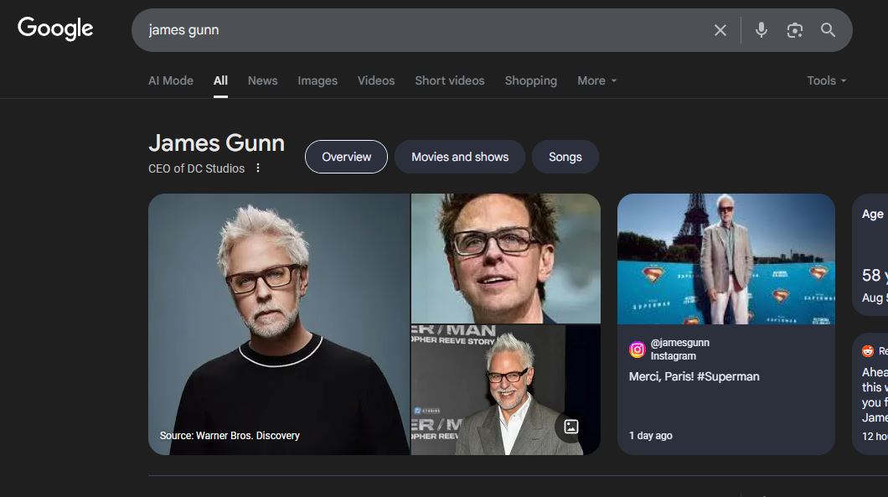Open the 'Merci, Paris! #Superman' post

[694, 376]
